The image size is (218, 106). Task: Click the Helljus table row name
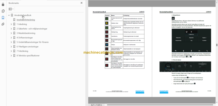(113, 45)
